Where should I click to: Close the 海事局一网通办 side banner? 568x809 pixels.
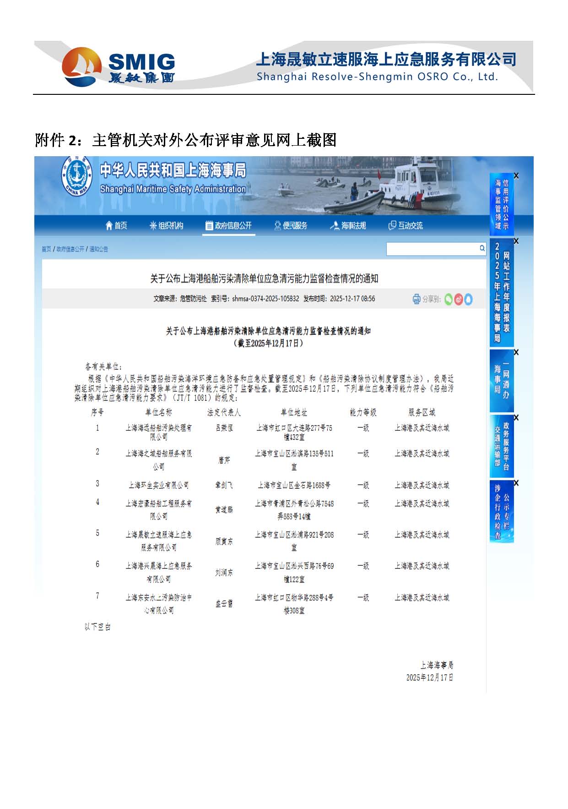point(516,352)
